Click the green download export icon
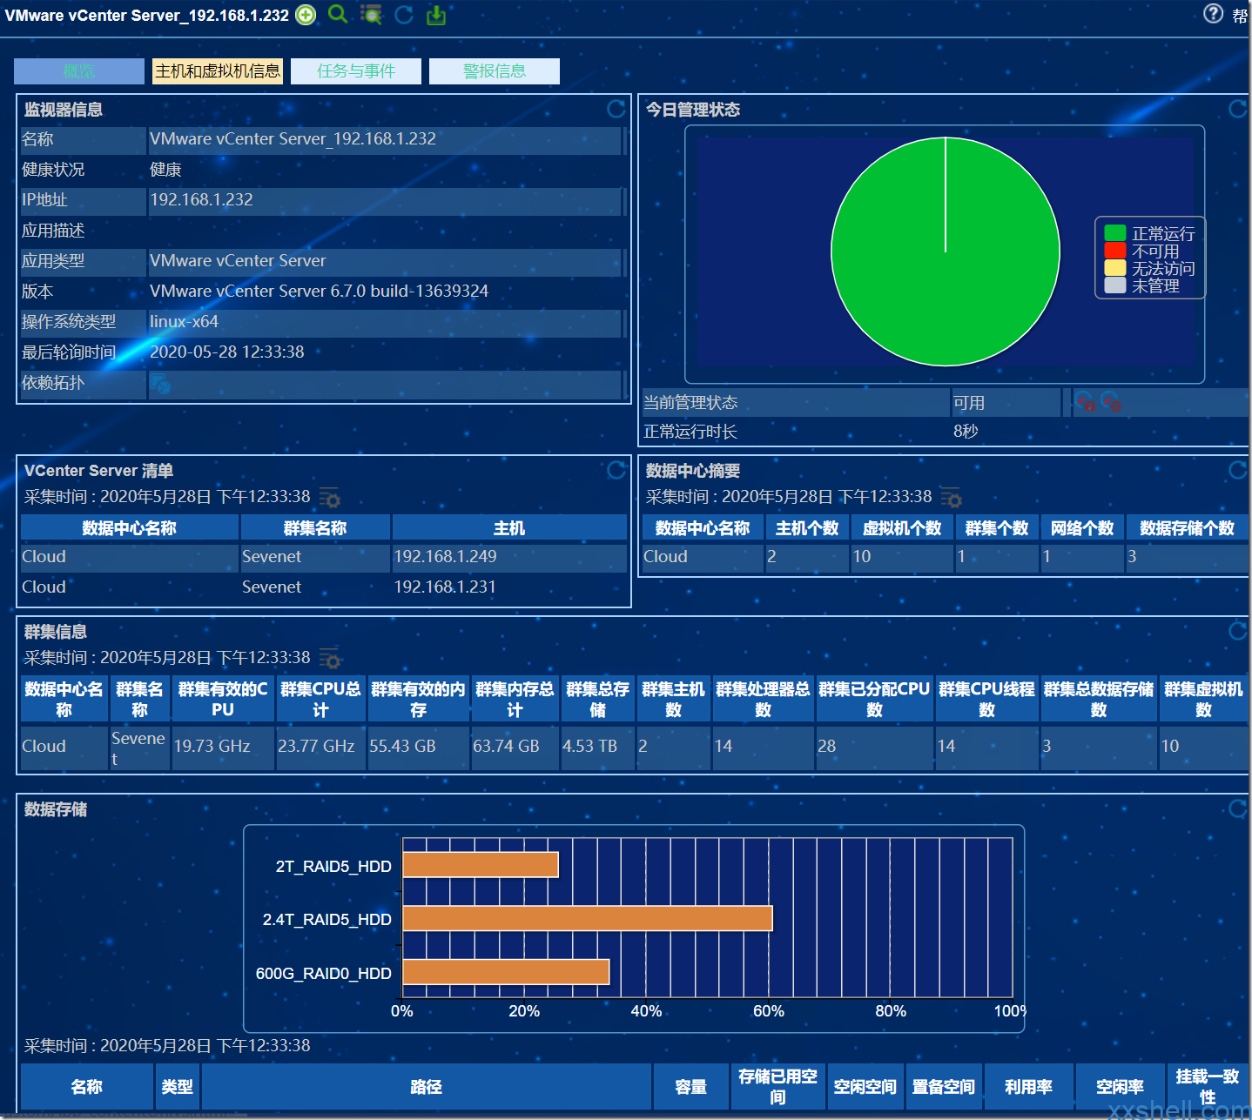Viewport: 1252px width, 1120px height. (x=436, y=15)
